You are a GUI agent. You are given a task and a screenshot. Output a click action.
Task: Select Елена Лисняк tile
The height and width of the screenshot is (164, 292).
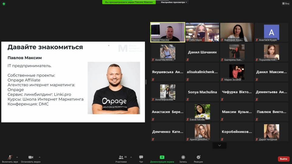pos(202,112)
